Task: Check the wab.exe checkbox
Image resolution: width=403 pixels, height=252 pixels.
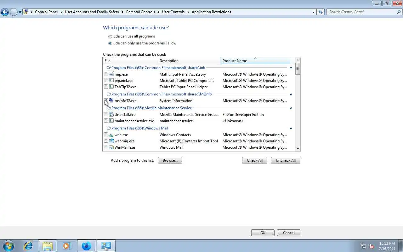Action: point(106,135)
